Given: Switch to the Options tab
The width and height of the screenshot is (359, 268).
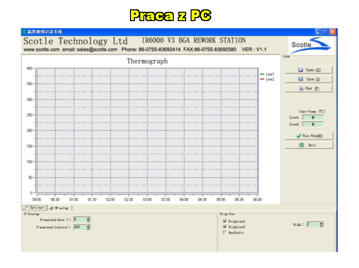Looking at the screenshot, I should (34, 208).
